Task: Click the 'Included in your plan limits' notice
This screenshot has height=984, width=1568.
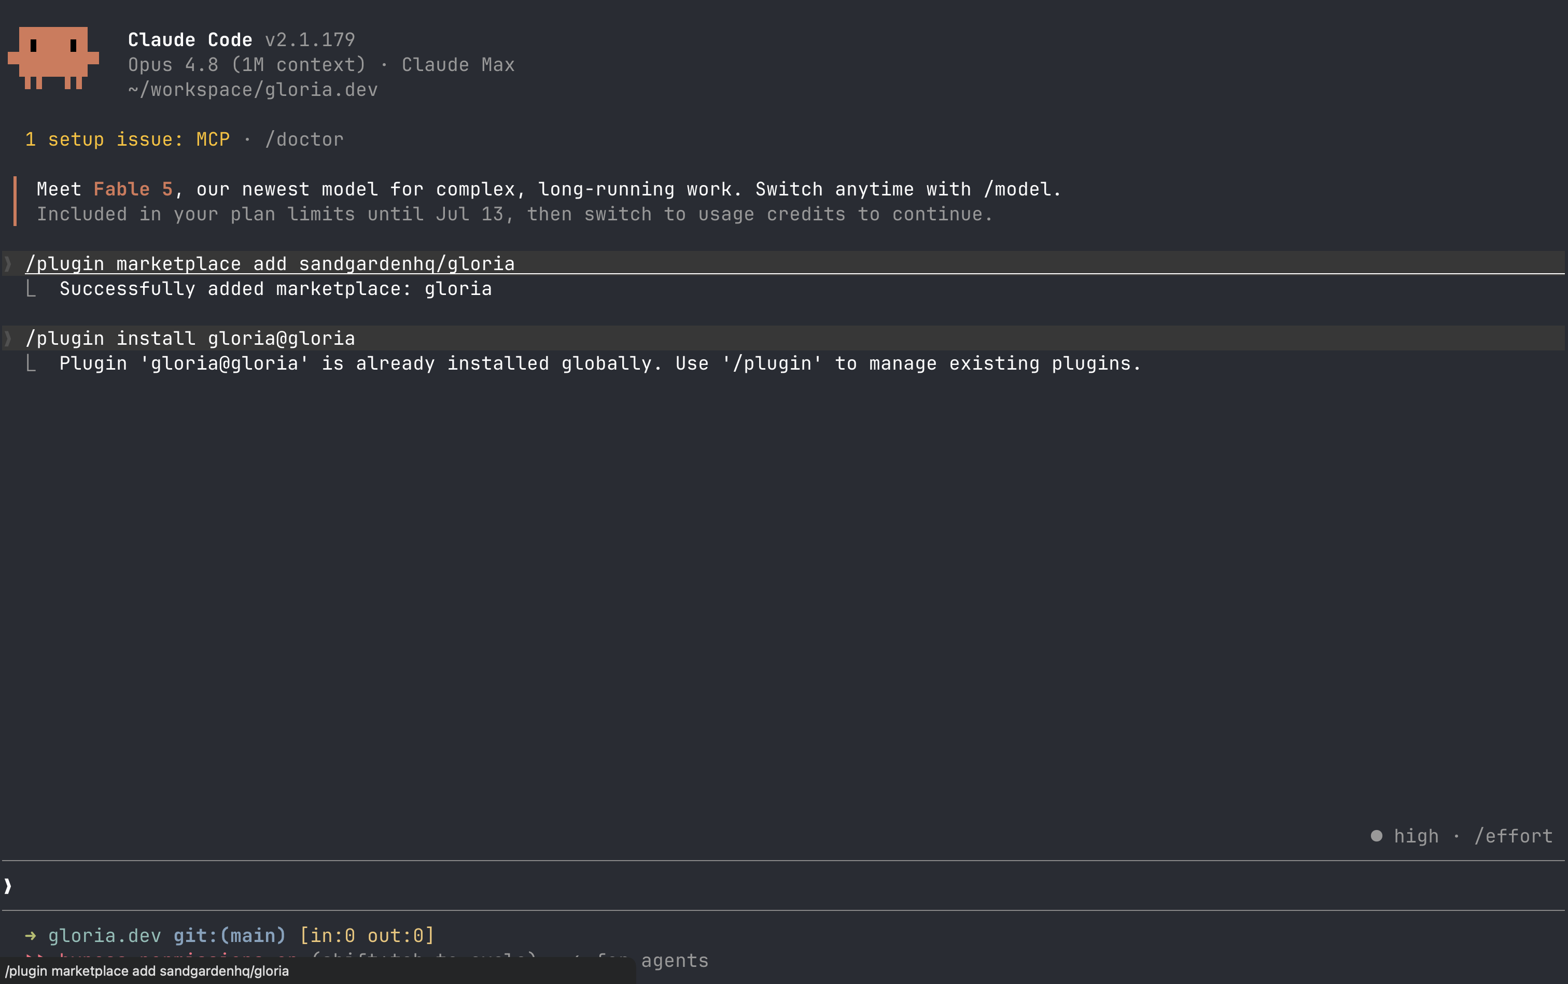Action: [x=515, y=214]
